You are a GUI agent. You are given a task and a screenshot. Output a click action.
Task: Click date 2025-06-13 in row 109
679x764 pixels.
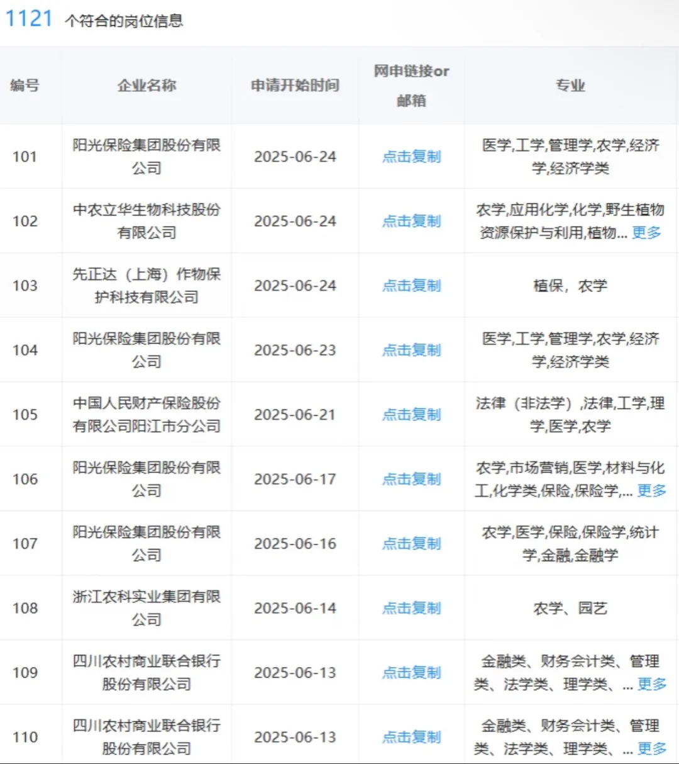[x=295, y=673]
